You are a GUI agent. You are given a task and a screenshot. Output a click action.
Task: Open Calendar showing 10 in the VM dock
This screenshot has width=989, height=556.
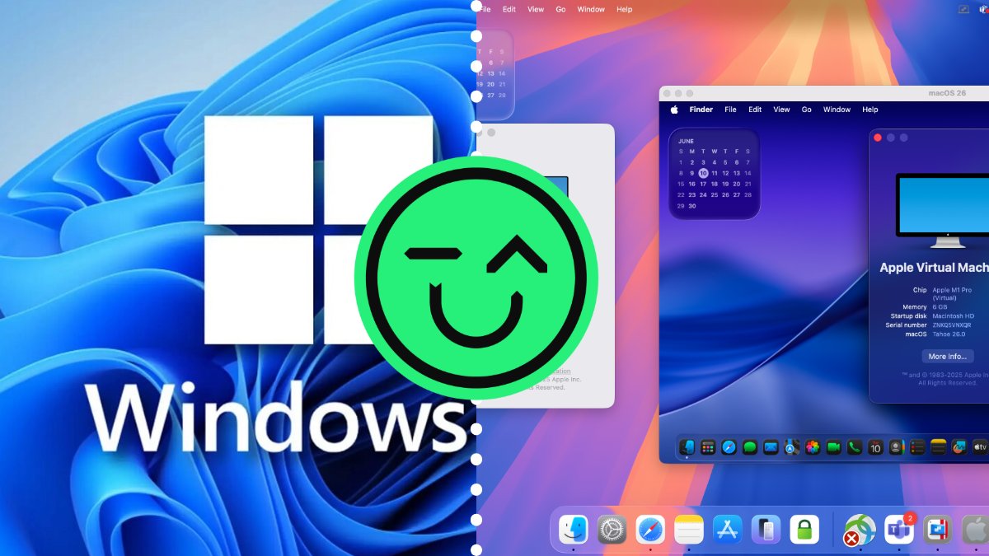pyautogui.click(x=875, y=447)
